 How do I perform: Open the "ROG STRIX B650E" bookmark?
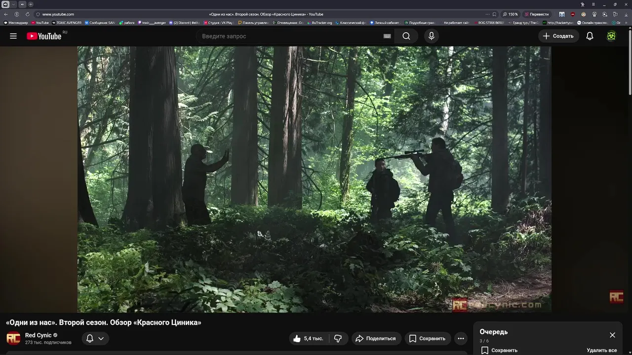pos(489,23)
